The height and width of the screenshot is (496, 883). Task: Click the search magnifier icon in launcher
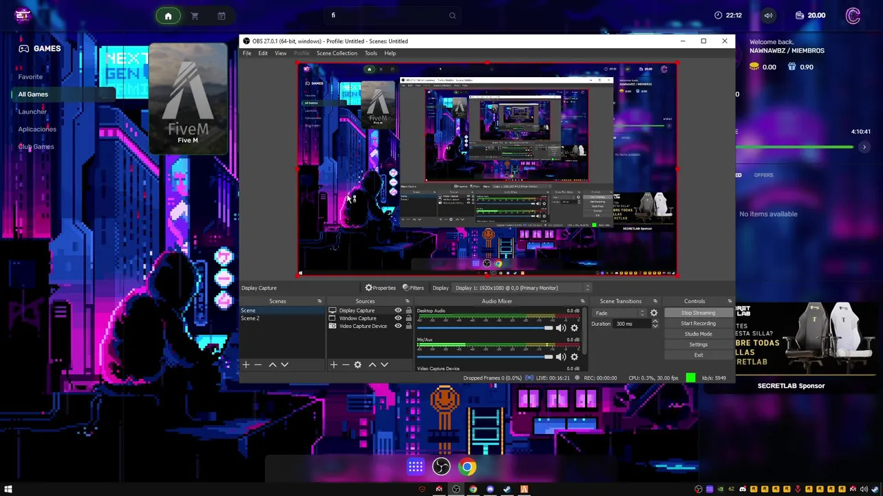point(453,16)
